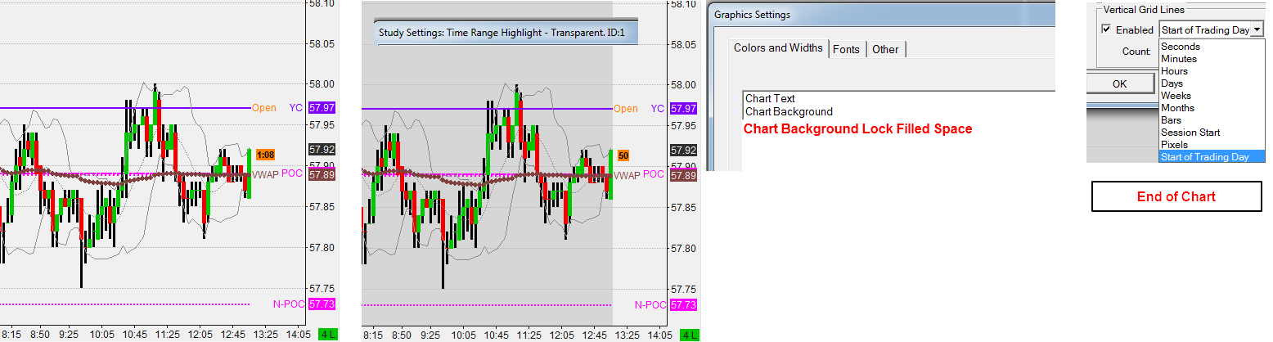The height and width of the screenshot is (342, 1273).
Task: Click the green 4 L box under white chart
Action: [x=327, y=335]
